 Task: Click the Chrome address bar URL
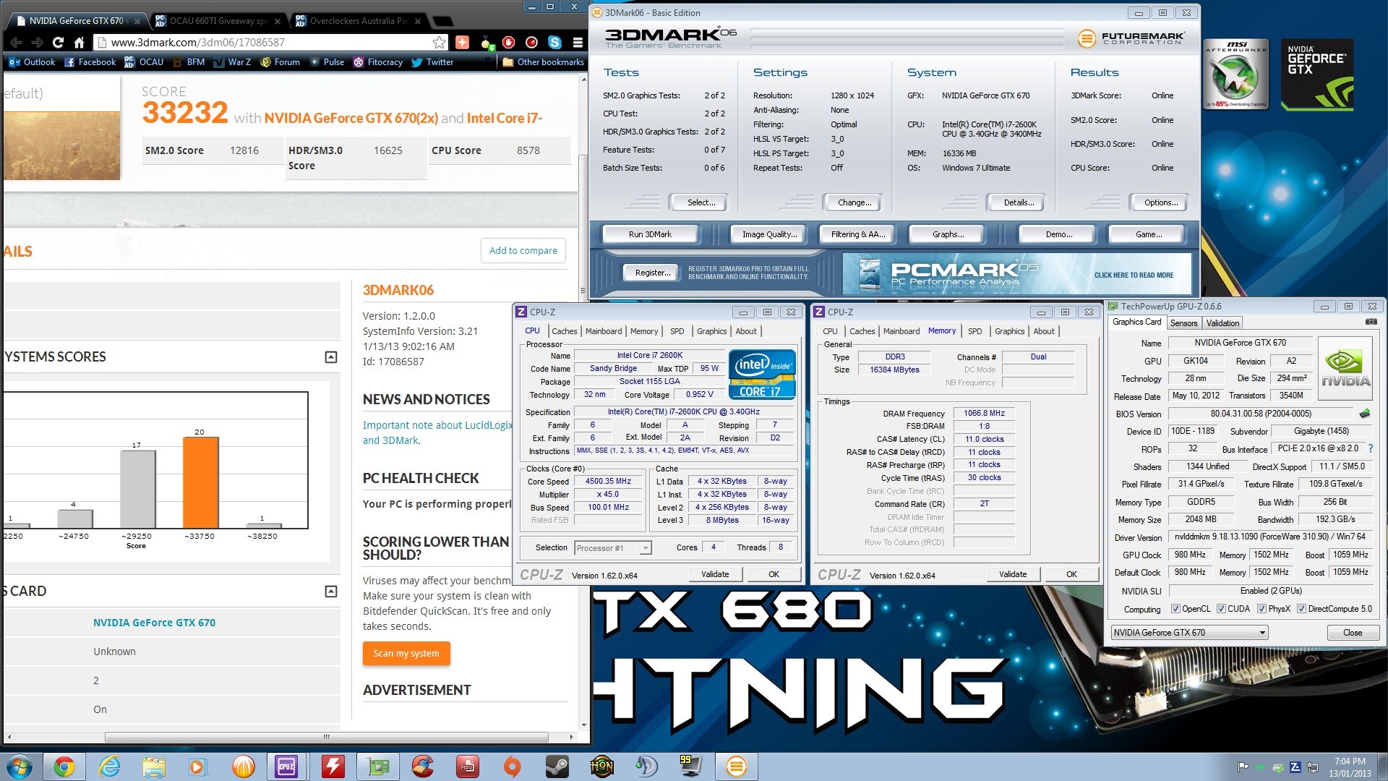tap(197, 43)
